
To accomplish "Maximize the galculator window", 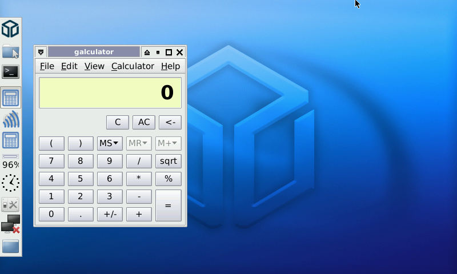I will point(169,53).
